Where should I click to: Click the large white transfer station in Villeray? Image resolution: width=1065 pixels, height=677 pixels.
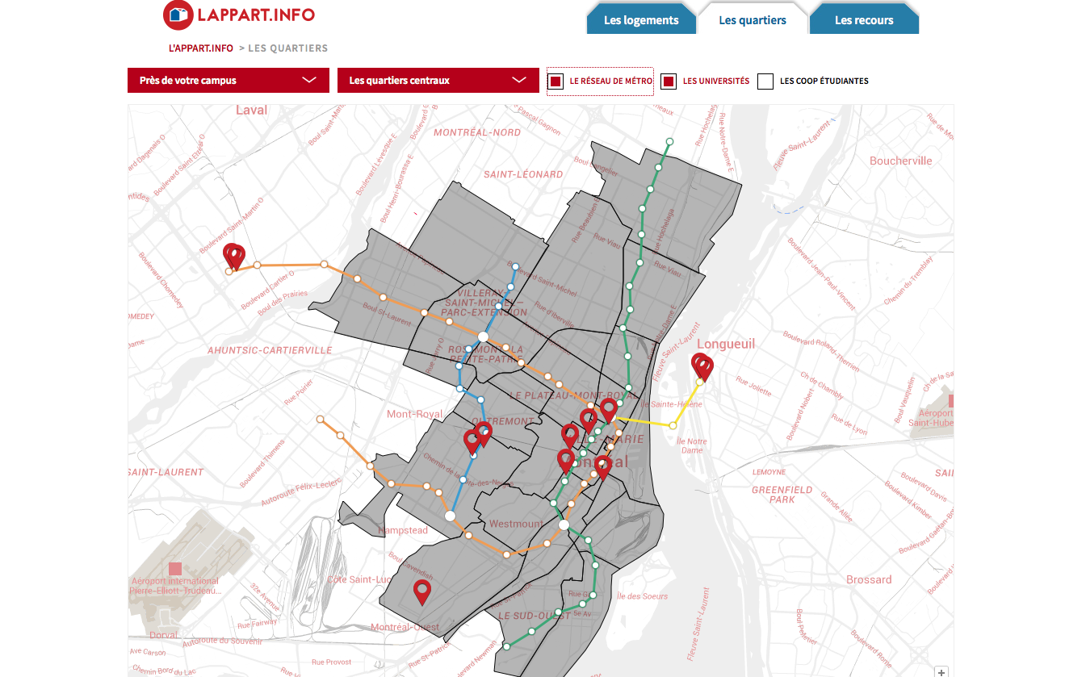coord(483,336)
